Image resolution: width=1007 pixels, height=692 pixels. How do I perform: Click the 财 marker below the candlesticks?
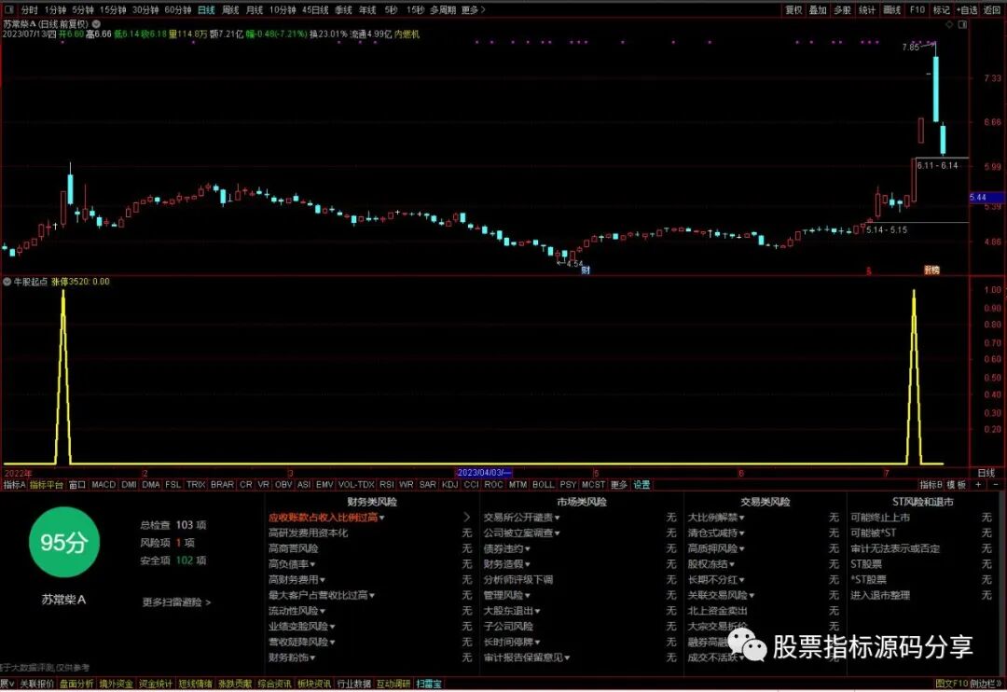pyautogui.click(x=586, y=270)
